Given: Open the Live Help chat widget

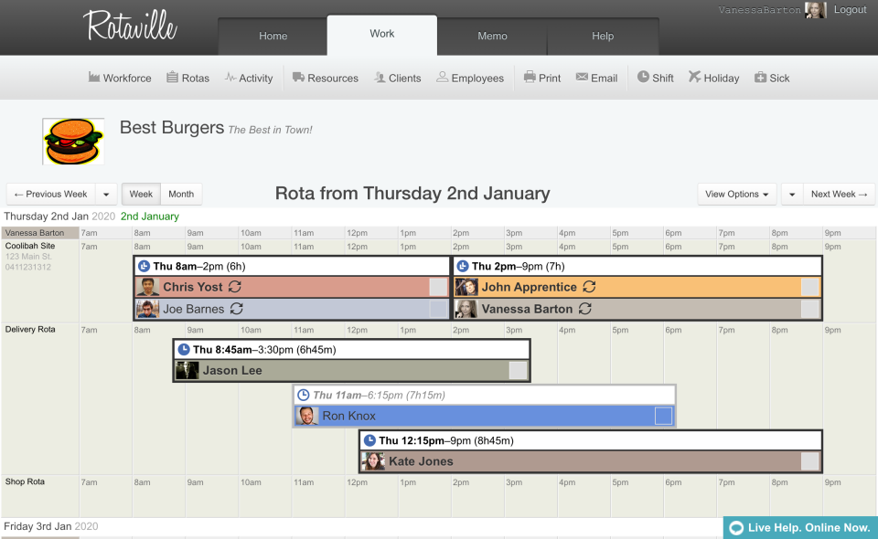Looking at the screenshot, I should coord(800,527).
